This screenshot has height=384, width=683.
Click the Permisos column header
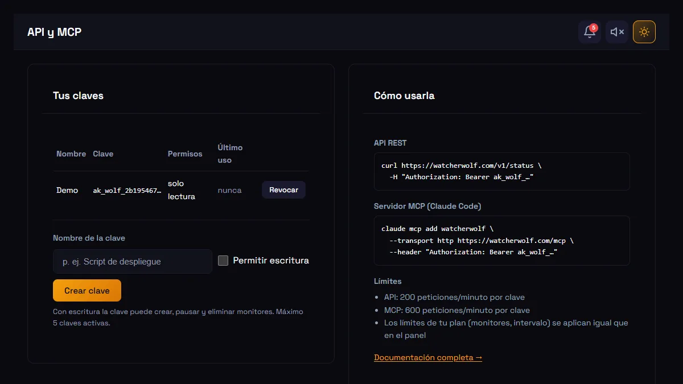[x=185, y=154]
